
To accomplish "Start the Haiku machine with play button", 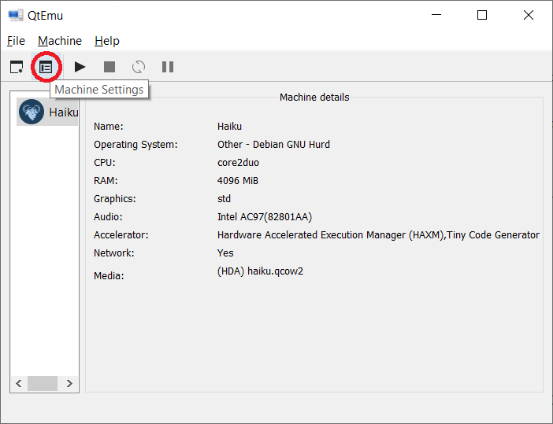I will [x=80, y=68].
